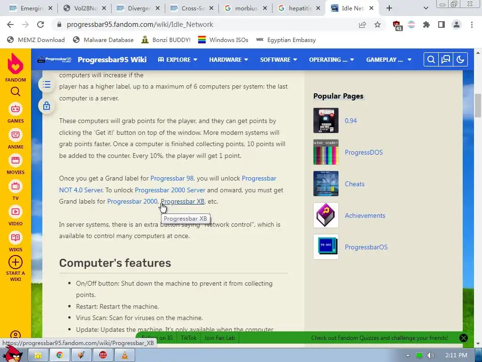Open the Movies section icon
482x362 pixels.
pyautogui.click(x=16, y=160)
